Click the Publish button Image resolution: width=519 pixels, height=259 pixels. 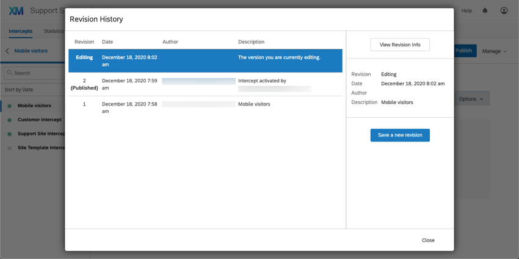coord(465,51)
